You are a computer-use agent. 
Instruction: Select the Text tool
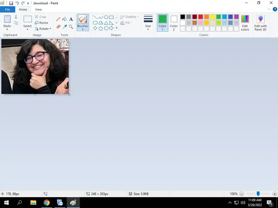tap(71, 19)
